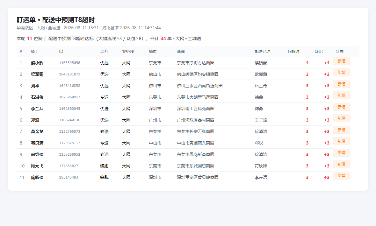
Task: Click delivery manager 蔡镇豪
Action: pos(261,63)
